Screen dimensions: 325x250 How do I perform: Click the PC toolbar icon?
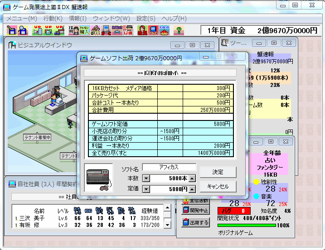(107, 30)
